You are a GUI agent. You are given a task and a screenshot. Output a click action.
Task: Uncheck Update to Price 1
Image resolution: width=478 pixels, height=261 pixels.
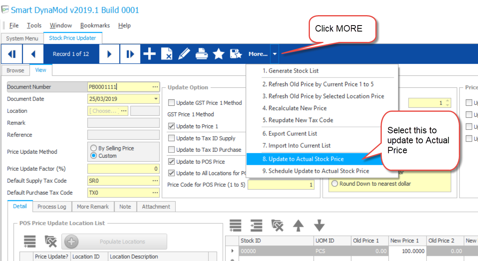pyautogui.click(x=171, y=126)
